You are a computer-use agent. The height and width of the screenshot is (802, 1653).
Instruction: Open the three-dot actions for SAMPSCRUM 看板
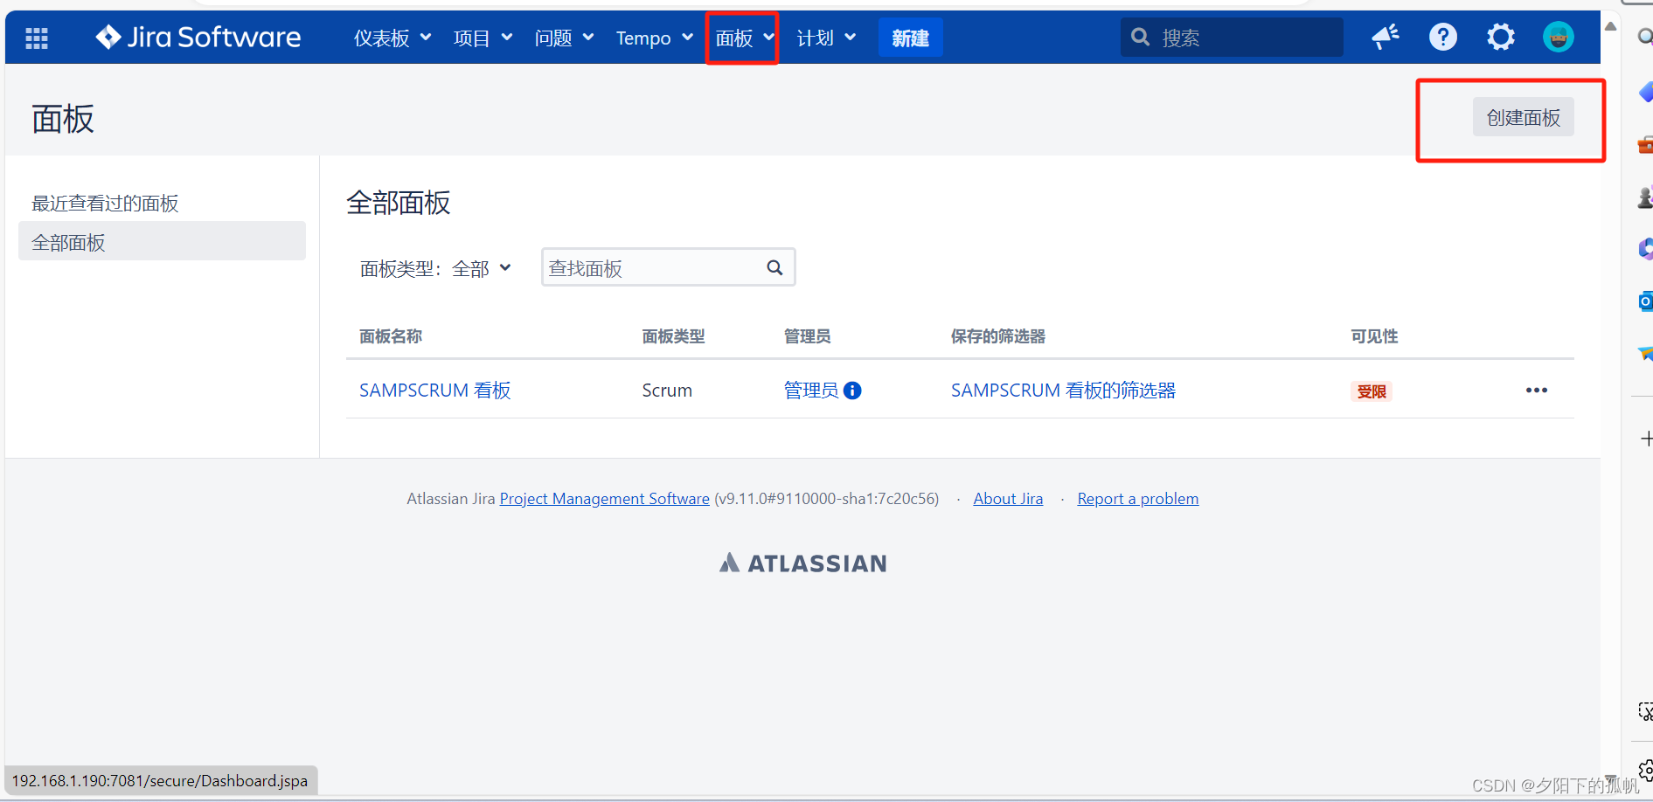click(x=1537, y=391)
